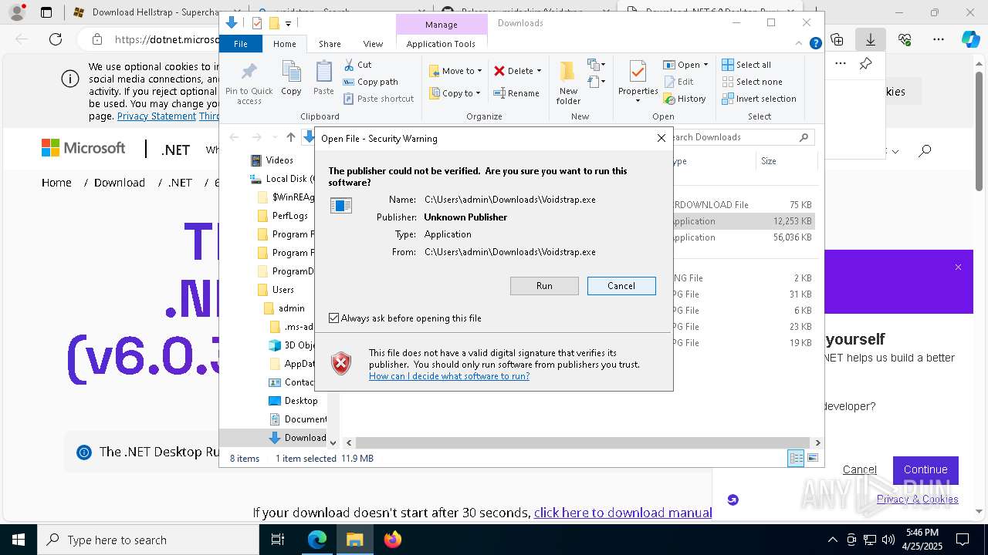The height and width of the screenshot is (555, 988).
Task: Click the Select all ribbon icon
Action: [x=727, y=65]
